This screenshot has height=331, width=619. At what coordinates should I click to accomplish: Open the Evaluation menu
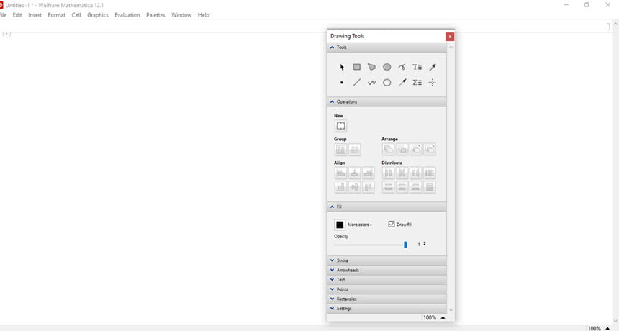tap(127, 15)
